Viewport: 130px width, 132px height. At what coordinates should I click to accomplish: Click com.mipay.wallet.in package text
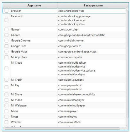coord(70,89)
